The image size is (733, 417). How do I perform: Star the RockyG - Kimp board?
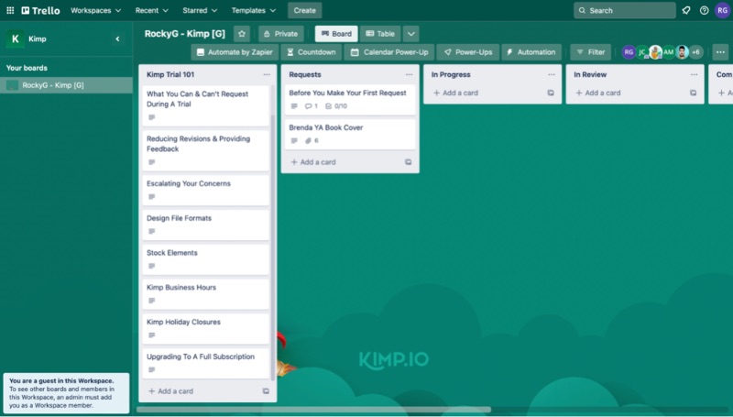pos(242,34)
